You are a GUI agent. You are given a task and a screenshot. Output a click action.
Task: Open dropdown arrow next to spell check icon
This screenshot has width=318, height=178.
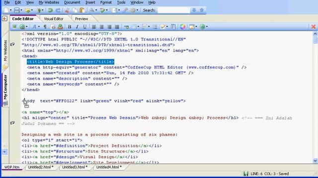107,10
